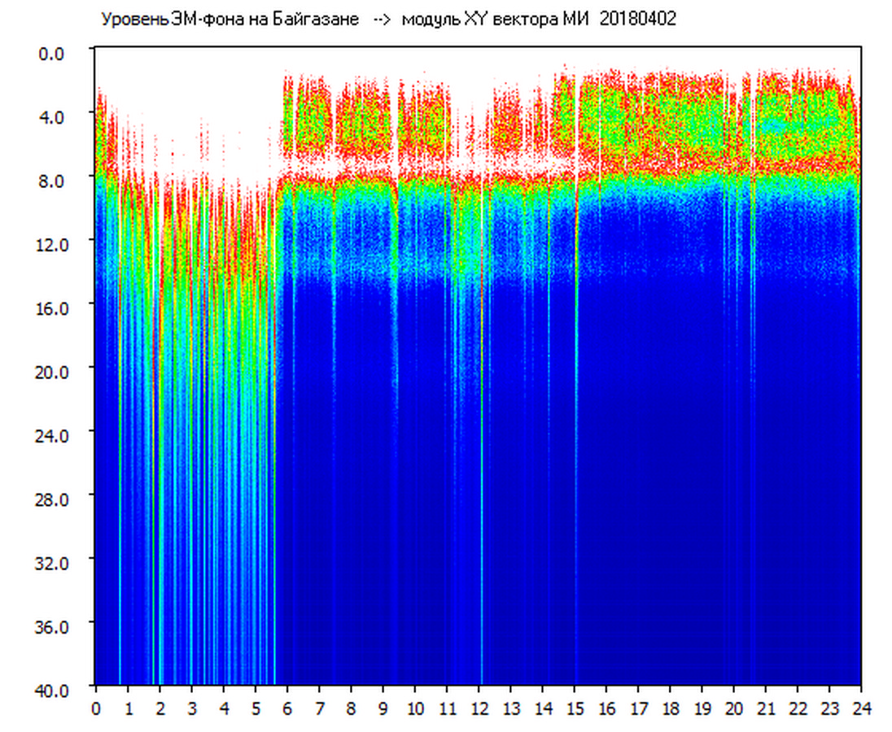892x732 pixels.
Task: Click the date 20180402 in the title
Action: click(637, 20)
